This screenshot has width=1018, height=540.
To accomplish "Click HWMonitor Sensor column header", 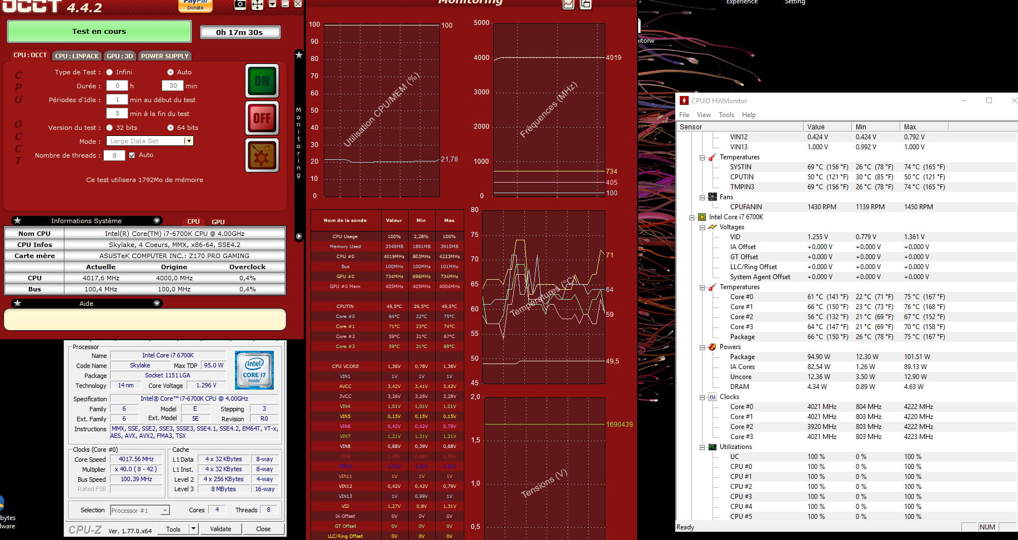I will [740, 127].
